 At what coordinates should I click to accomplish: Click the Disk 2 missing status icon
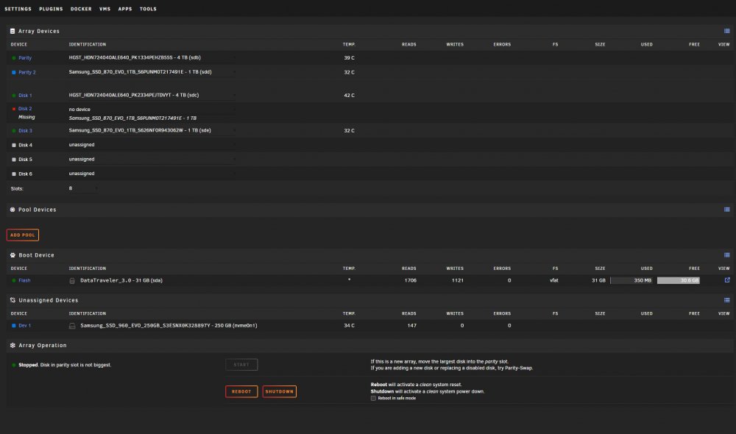click(13, 109)
